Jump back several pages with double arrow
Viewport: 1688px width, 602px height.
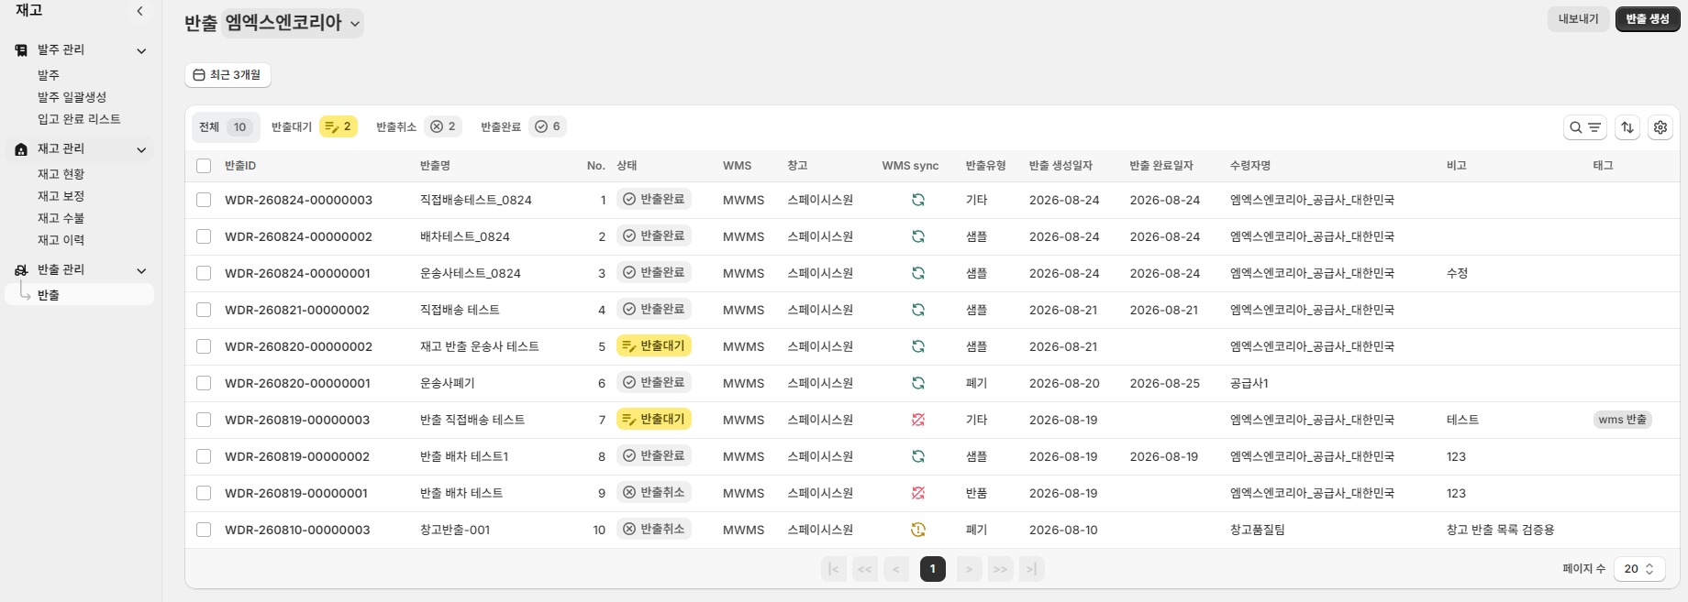[865, 569]
